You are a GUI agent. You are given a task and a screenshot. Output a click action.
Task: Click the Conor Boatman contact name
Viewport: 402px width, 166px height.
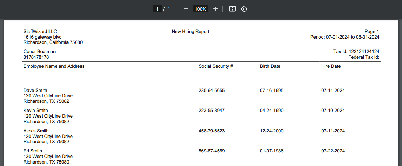(39, 52)
